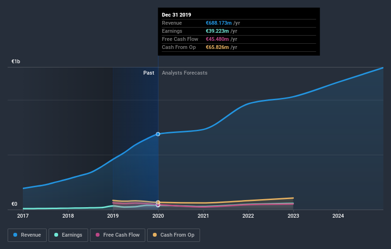Toggle the Free Cash Flow series
The image size is (391, 249).
point(118,235)
